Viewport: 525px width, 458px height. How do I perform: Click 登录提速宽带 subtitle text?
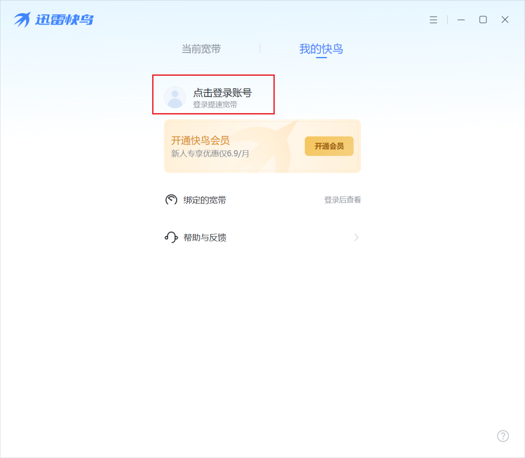[x=215, y=105]
